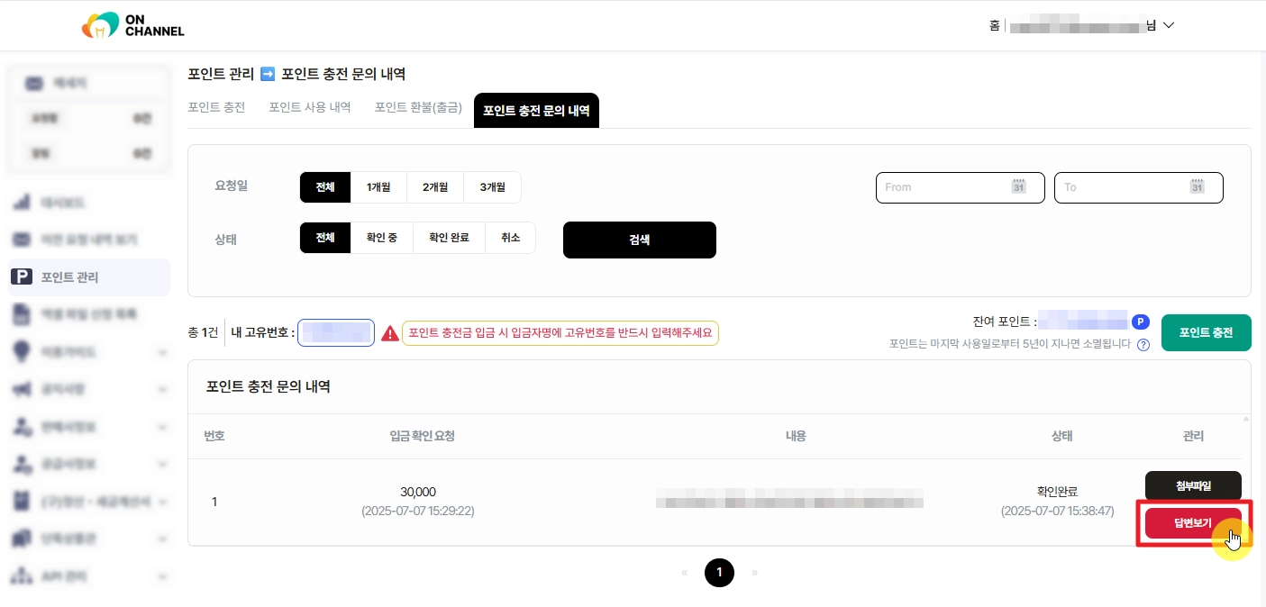Screen dimensions: 1266x607
Task: Click the question mark help icon
Action: tap(1143, 345)
